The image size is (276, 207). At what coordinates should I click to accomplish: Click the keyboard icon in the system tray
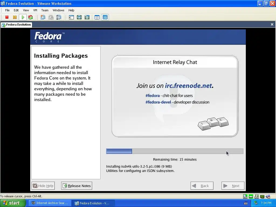pos(246,203)
